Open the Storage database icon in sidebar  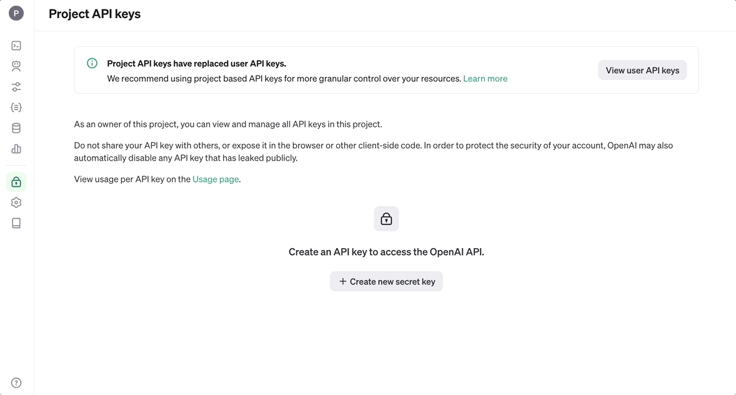(x=16, y=128)
